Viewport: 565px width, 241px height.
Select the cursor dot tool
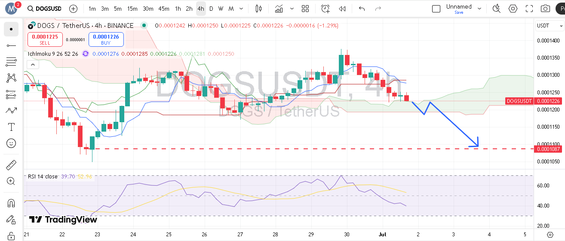coord(11,29)
